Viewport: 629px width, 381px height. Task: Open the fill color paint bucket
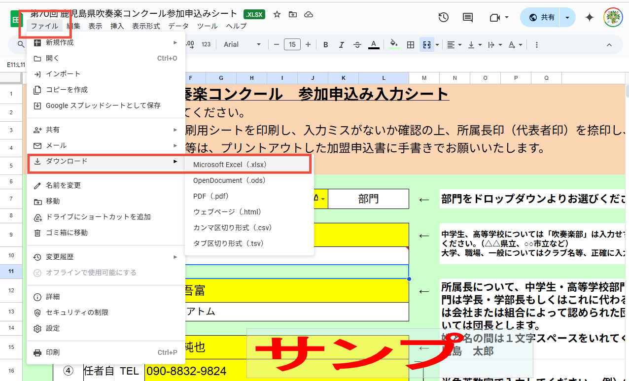(394, 45)
